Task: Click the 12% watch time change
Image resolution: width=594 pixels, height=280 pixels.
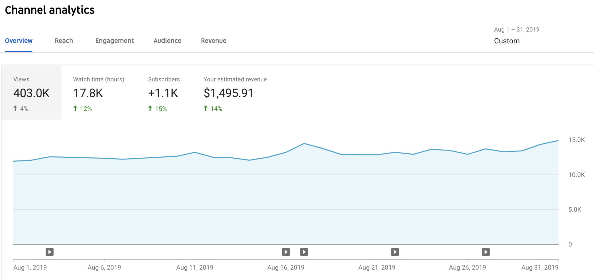Action: tap(83, 109)
